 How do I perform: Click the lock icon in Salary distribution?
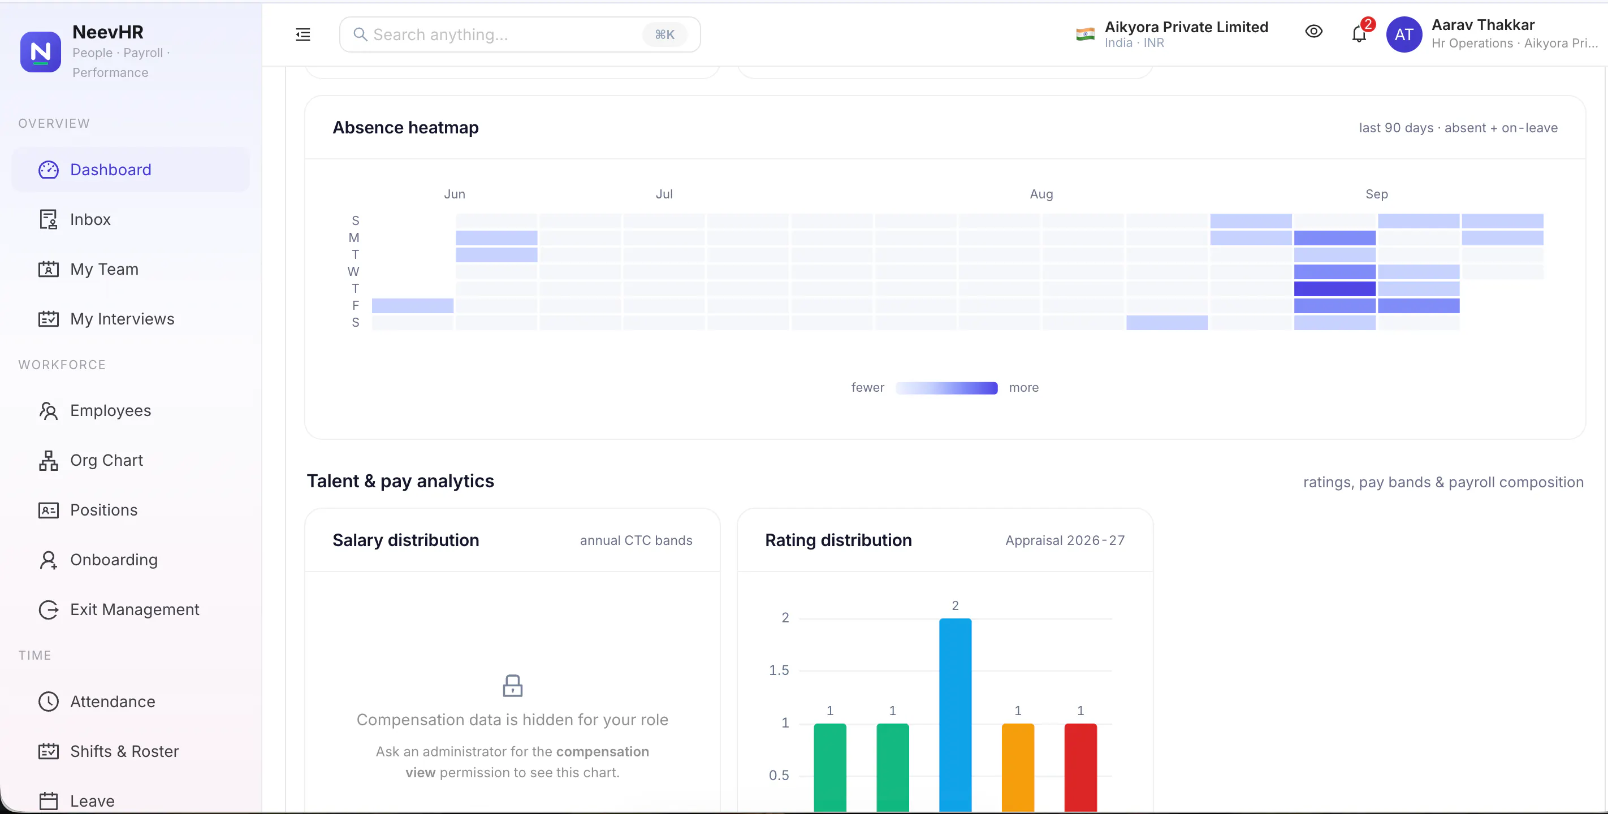[512, 686]
